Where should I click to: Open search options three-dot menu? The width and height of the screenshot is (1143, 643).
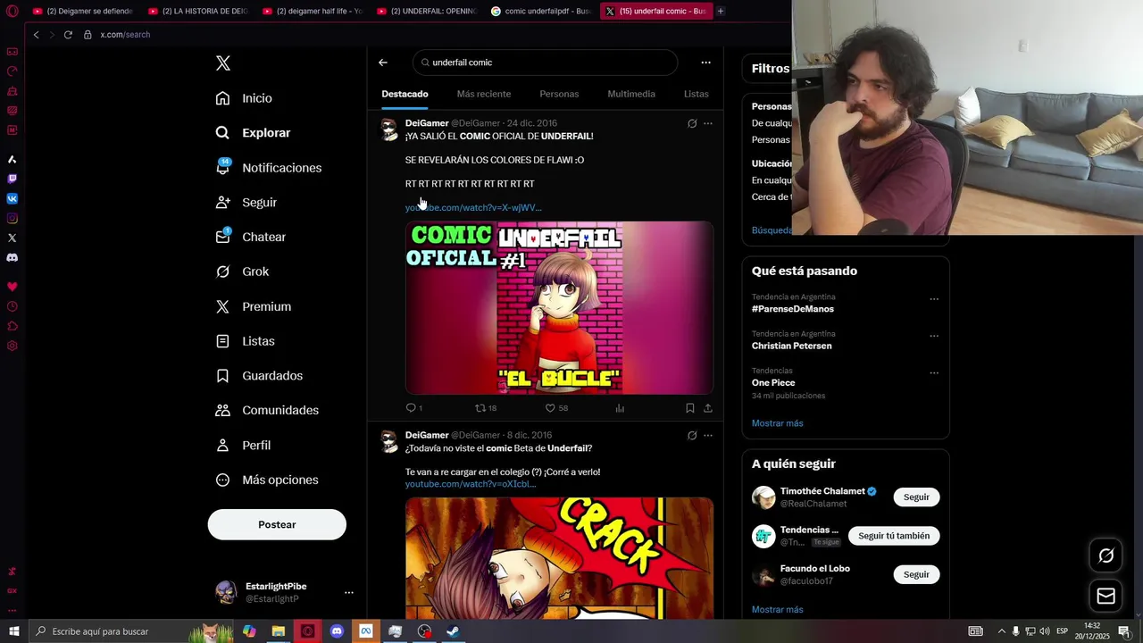click(705, 63)
